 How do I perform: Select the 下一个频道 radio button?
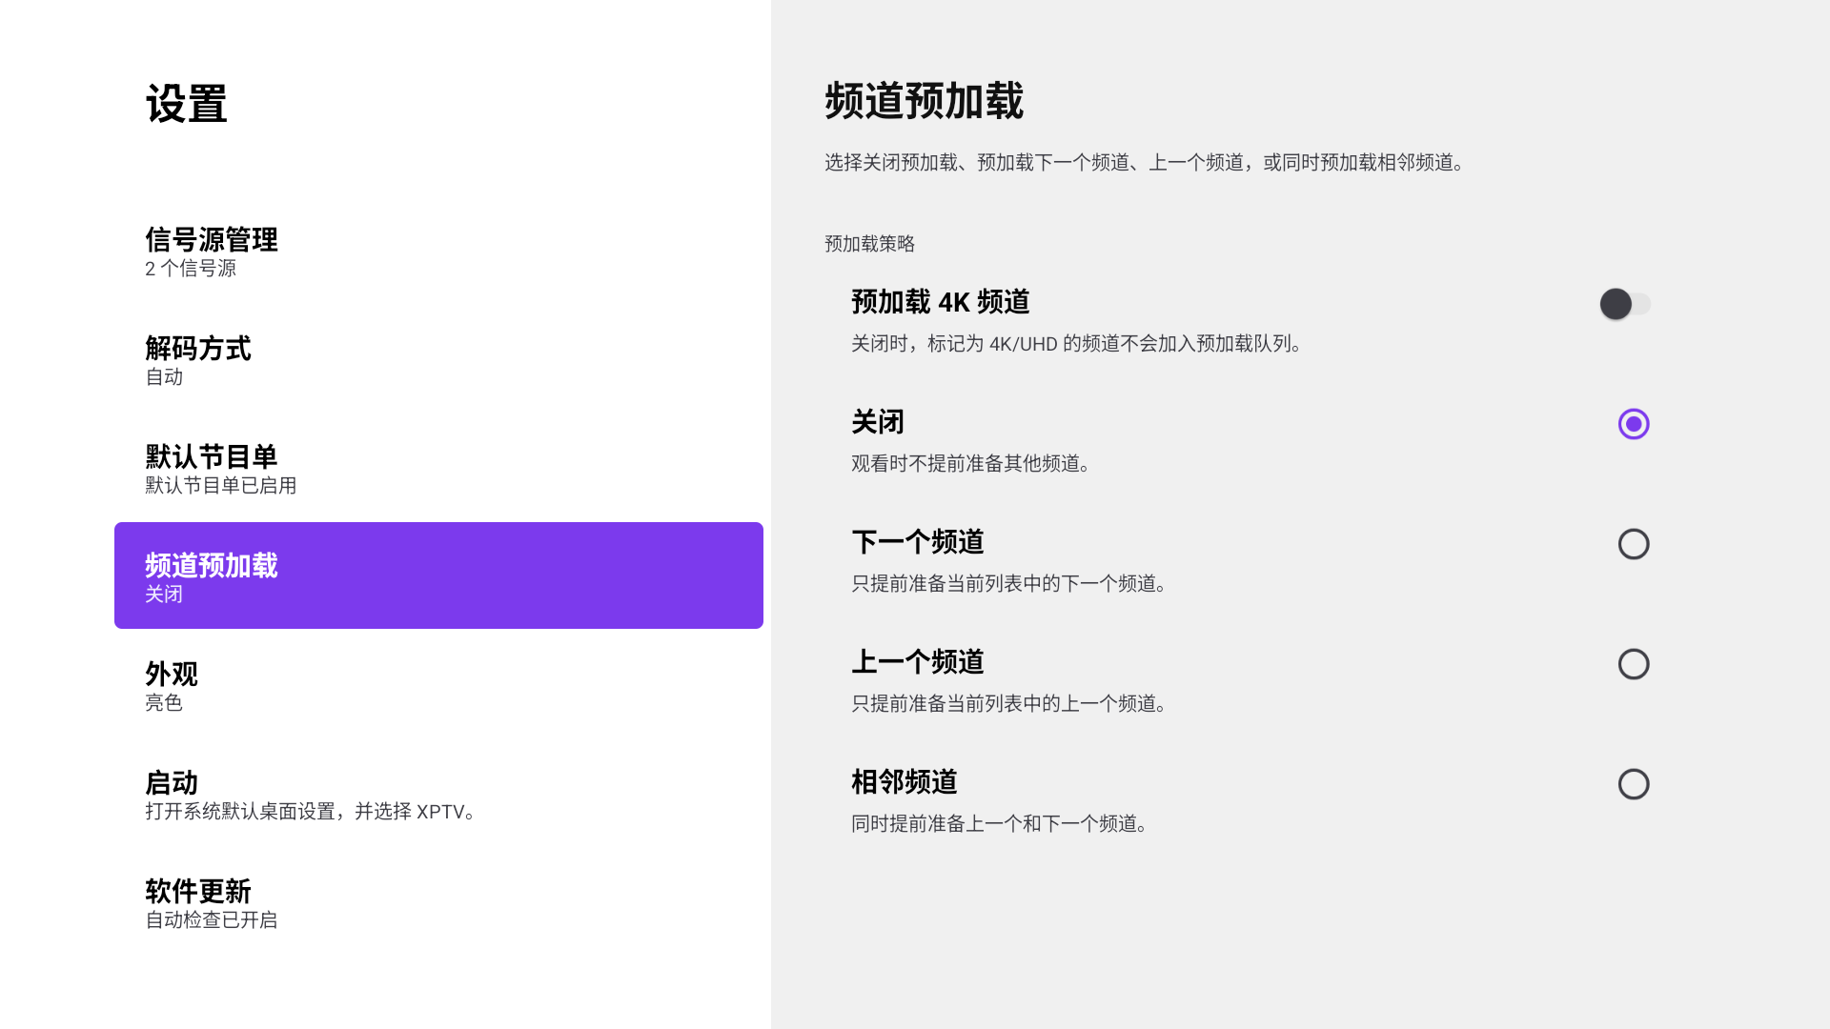pyautogui.click(x=1634, y=544)
